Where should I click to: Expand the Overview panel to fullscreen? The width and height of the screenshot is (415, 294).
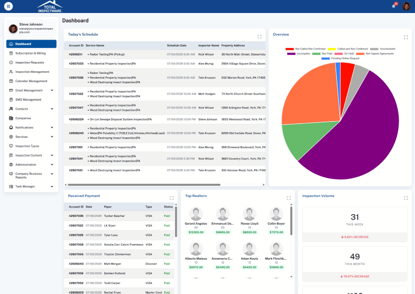[x=406, y=37]
